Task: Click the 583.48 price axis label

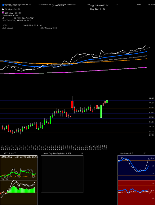Action: (151, 108)
